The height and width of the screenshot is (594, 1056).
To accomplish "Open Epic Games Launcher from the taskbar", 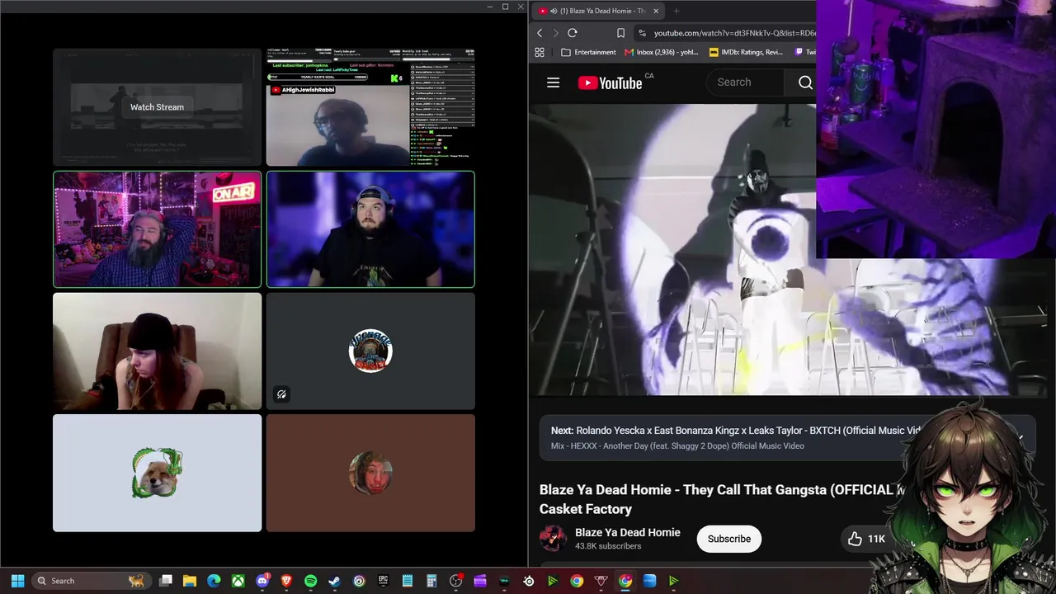I will pos(383,581).
